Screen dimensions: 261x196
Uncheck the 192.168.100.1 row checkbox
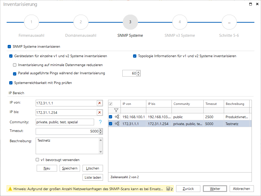111,117
